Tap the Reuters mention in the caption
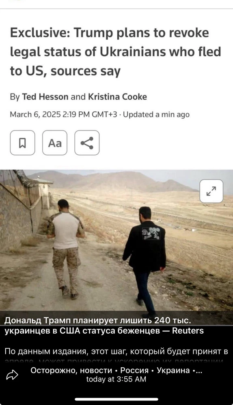The width and height of the screenshot is (233, 405). [188, 330]
